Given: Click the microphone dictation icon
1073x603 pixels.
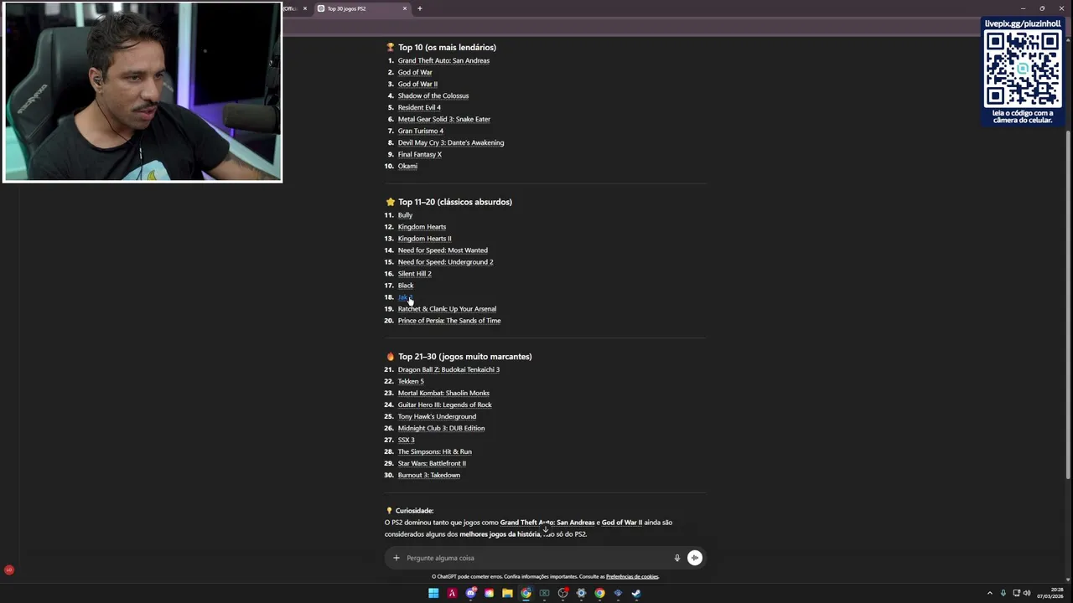Looking at the screenshot, I should coord(677,558).
